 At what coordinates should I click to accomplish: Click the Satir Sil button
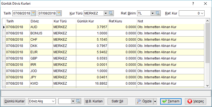pos(117,101)
